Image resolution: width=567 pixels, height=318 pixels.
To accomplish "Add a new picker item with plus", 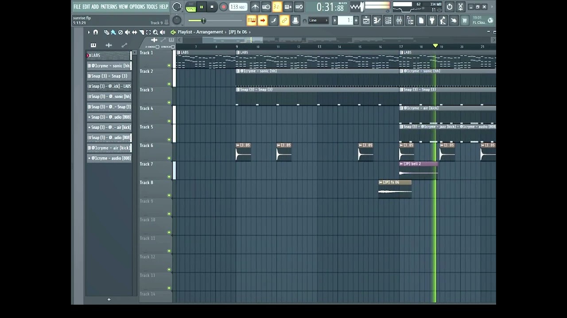I will coord(109,299).
